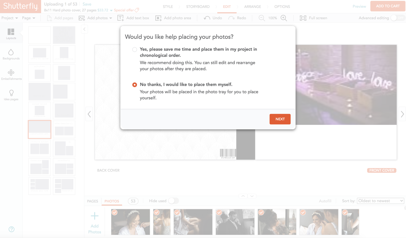Select the first bride photo thumbnail
406x238 pixels.
coord(130,222)
